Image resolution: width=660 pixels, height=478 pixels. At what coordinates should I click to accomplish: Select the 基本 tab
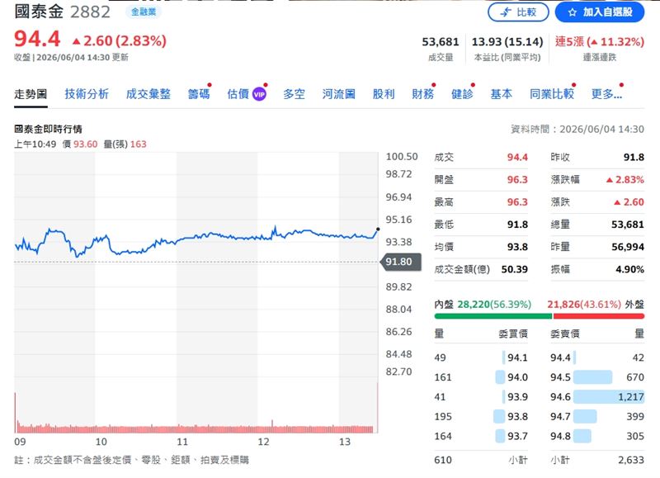(501, 94)
